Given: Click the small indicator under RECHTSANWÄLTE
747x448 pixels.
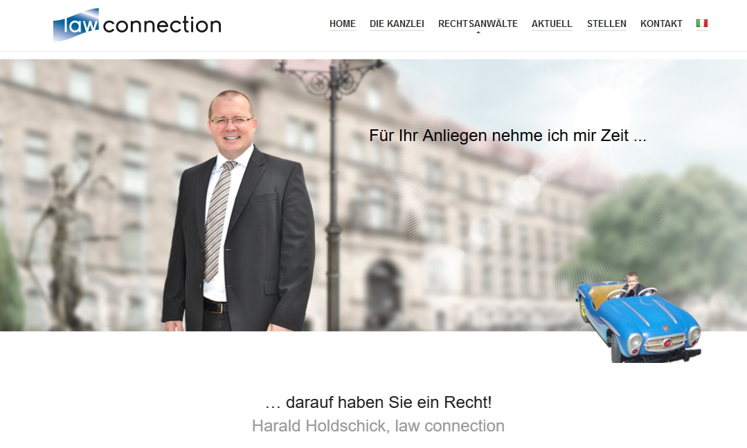Looking at the screenshot, I should [x=478, y=32].
